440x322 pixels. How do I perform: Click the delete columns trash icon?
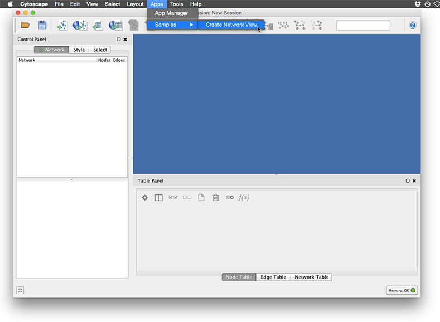[216, 197]
